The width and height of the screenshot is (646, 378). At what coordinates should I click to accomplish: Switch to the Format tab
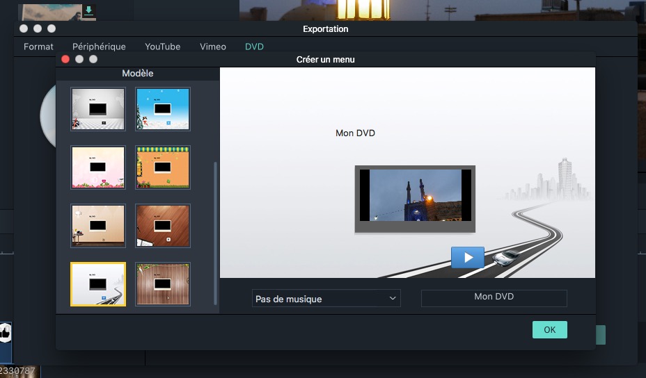[38, 47]
